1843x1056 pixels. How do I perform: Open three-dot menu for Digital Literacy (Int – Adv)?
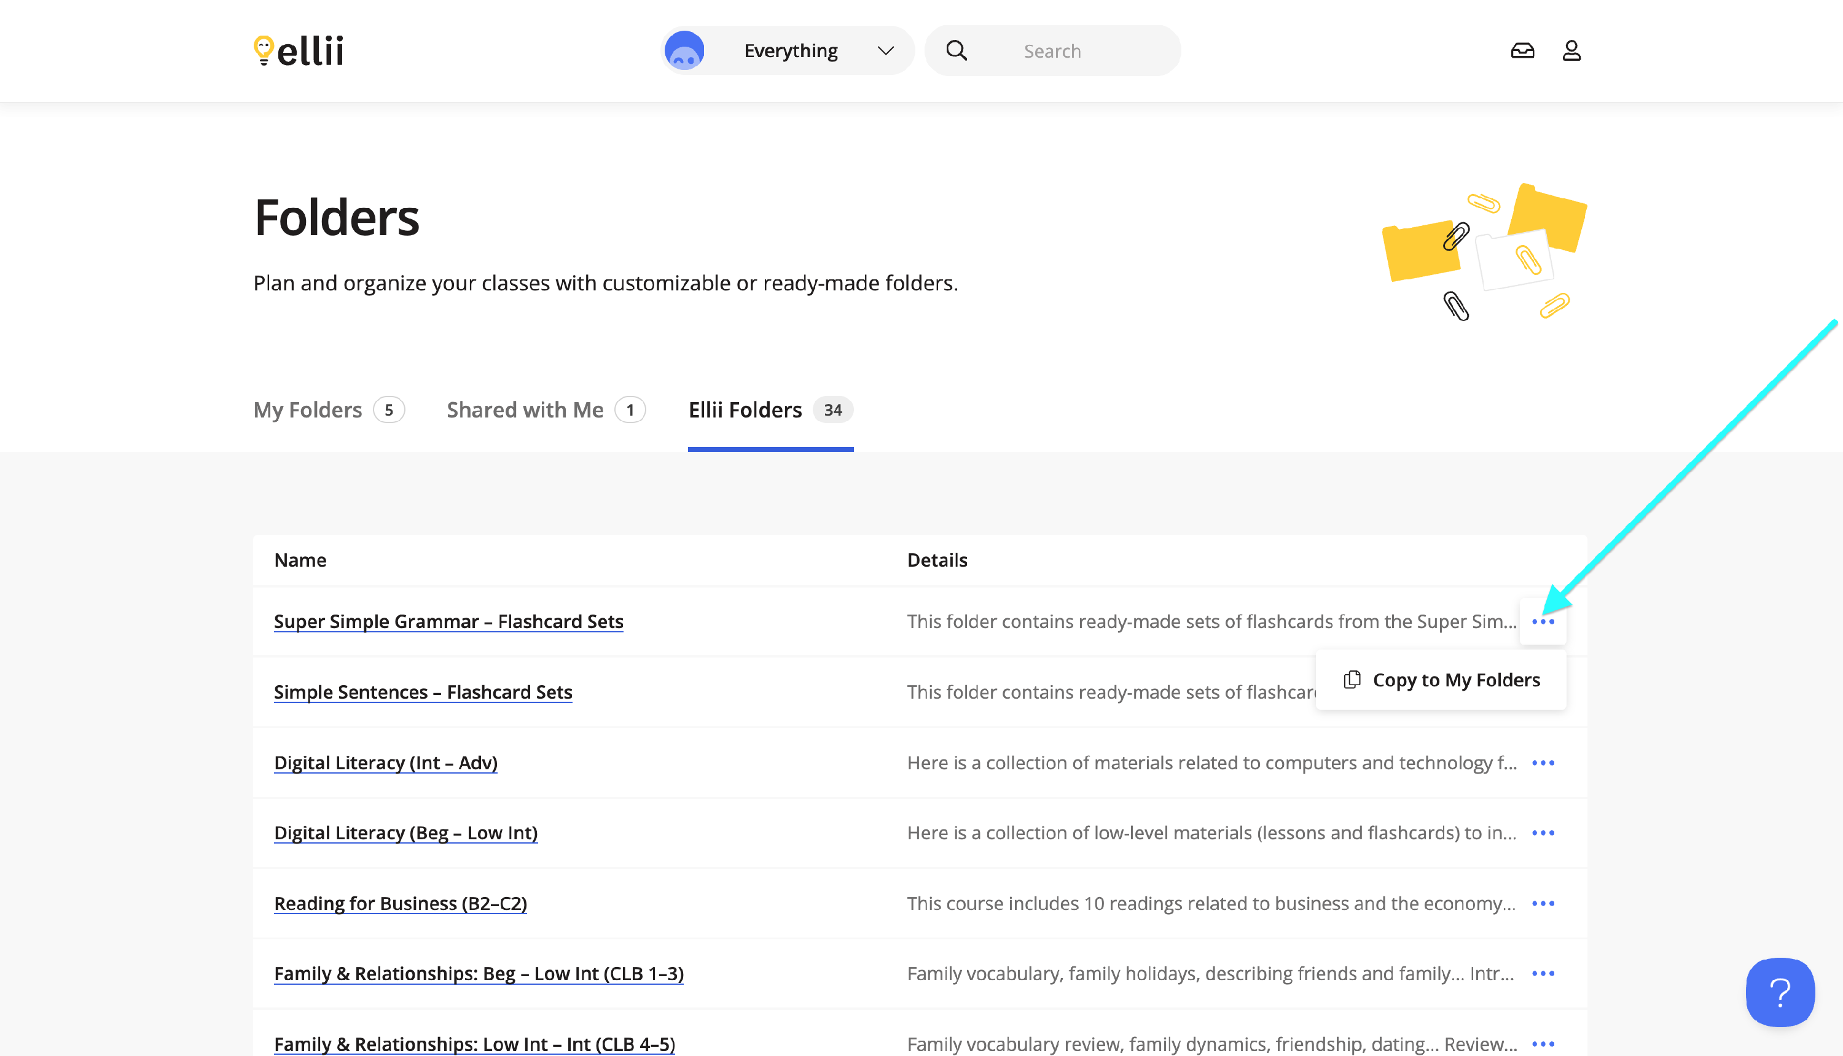click(1543, 763)
